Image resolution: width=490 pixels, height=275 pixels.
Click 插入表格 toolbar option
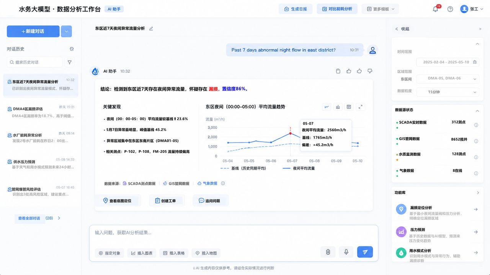tap(174, 253)
